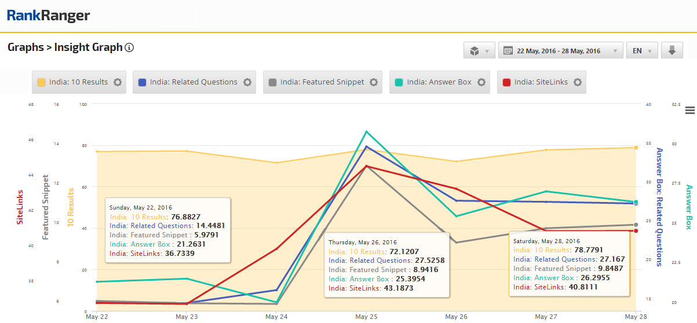
Task: Click gear icon on India: Featured Snippet
Action: [374, 82]
